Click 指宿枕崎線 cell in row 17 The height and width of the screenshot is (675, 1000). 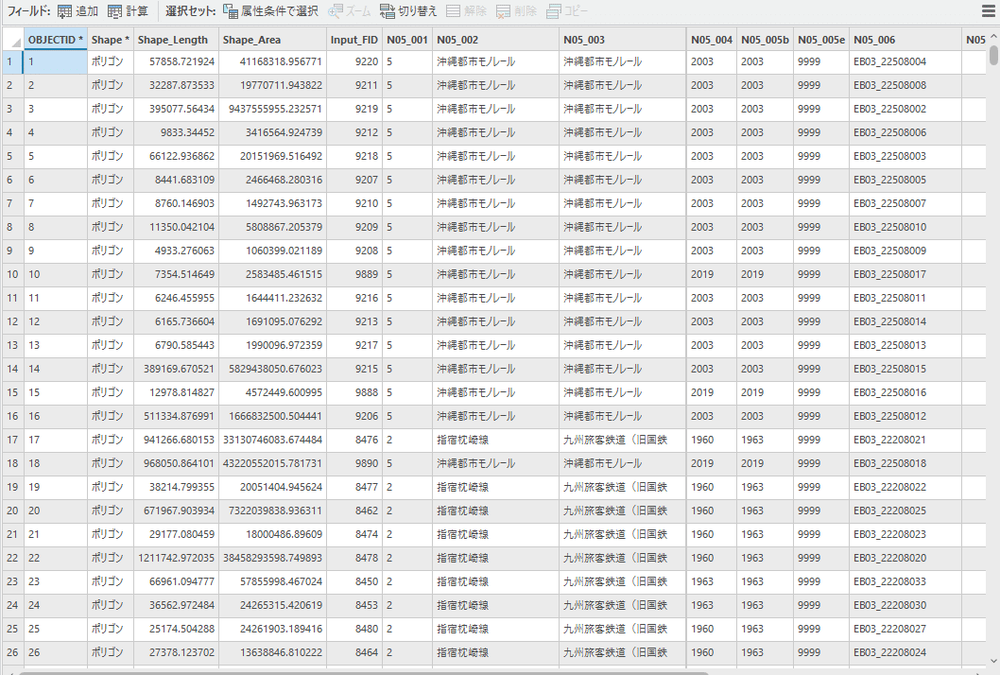pos(495,440)
